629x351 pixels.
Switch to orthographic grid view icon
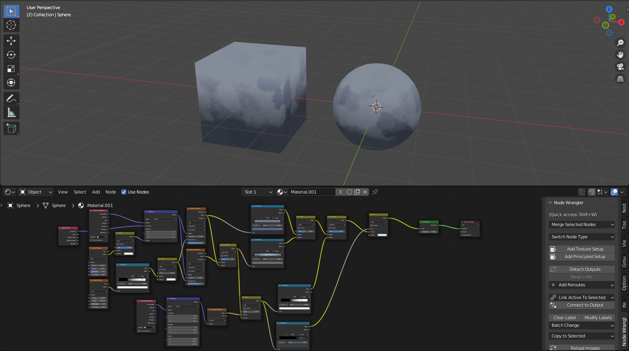[620, 79]
